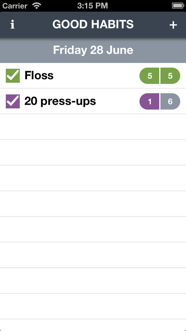186x331 pixels.
Task: Tap the GOOD HABITS title
Action: point(93,24)
